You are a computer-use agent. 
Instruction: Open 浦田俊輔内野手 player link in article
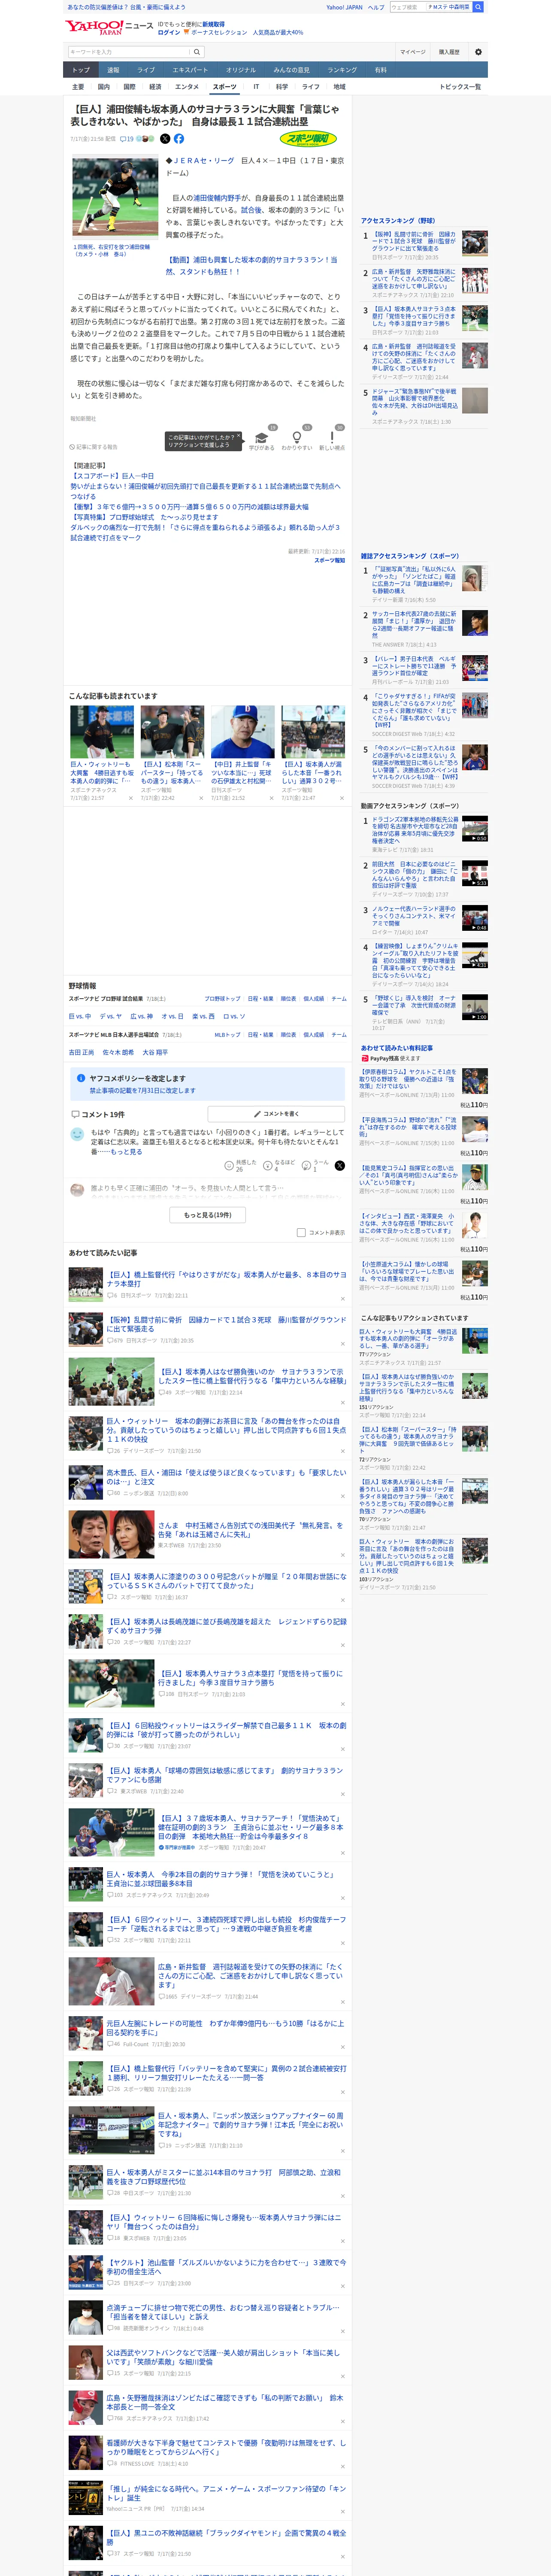pos(217,198)
